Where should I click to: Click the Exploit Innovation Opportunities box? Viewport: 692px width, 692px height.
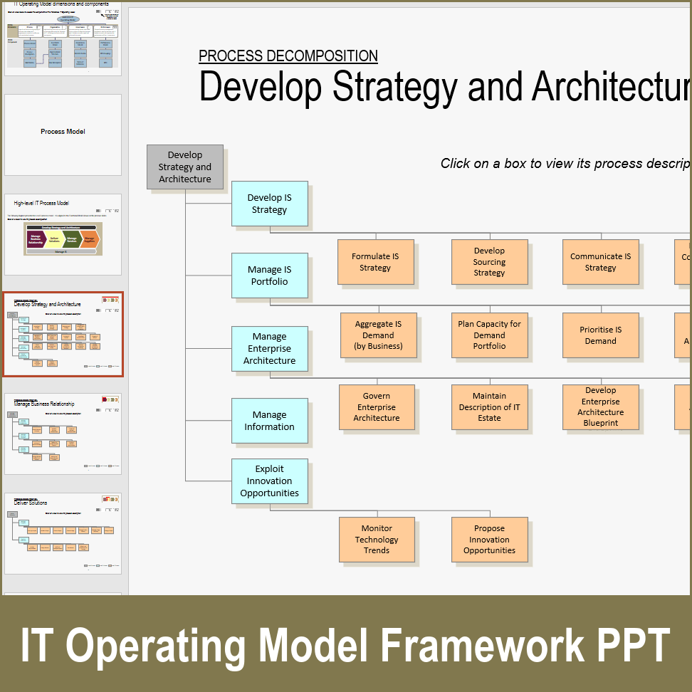pos(269,481)
